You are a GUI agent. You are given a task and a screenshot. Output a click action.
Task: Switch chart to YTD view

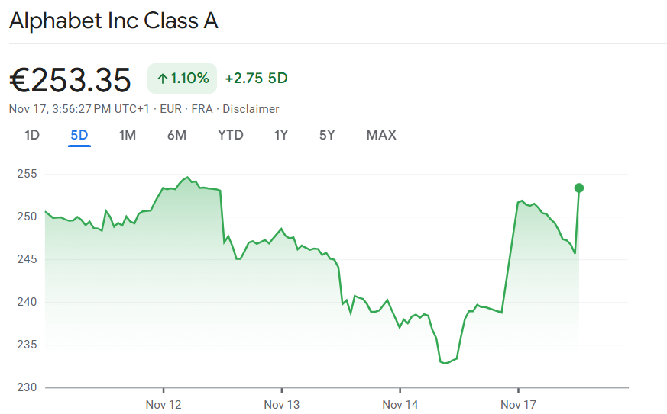pyautogui.click(x=231, y=135)
